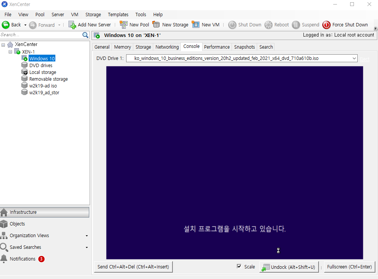Click inside the Search input field
This screenshot has width=378, height=279.
pos(41,35)
